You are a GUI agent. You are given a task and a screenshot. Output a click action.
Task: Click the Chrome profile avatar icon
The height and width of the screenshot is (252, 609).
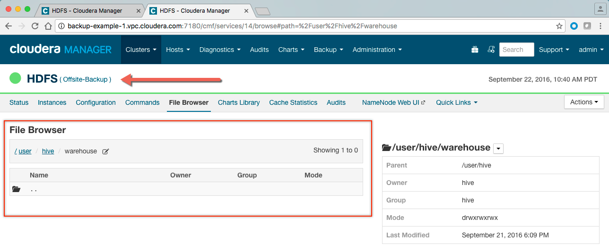(600, 8)
